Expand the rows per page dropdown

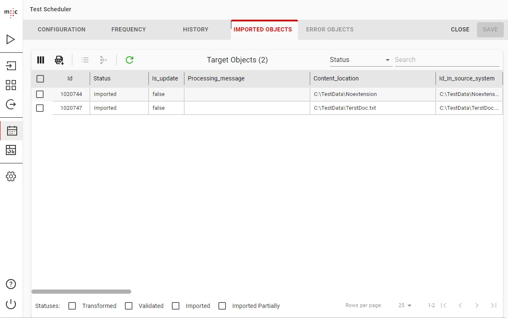click(x=405, y=305)
